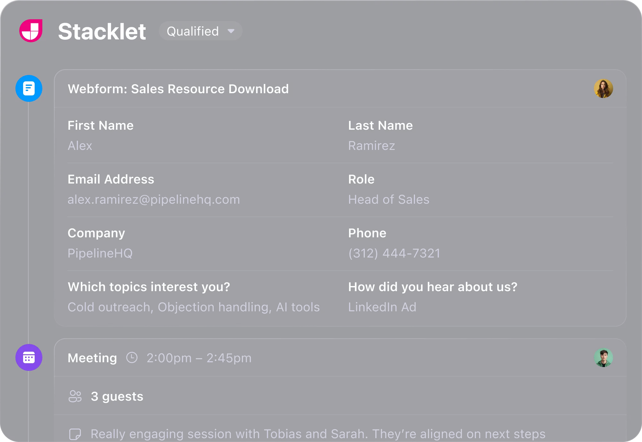Image resolution: width=642 pixels, height=442 pixels.
Task: Click the blue webform timeline icon
Action: [x=29, y=88]
